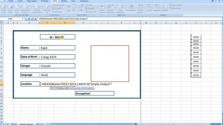The image size is (223, 125).
Task: Click the From Access import icon
Action: (3, 9)
